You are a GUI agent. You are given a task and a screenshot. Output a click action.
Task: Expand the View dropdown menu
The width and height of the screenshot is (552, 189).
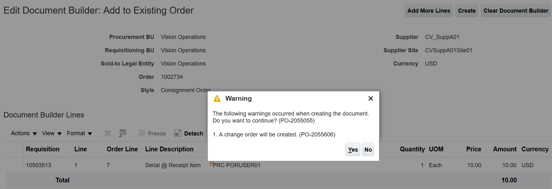point(52,133)
